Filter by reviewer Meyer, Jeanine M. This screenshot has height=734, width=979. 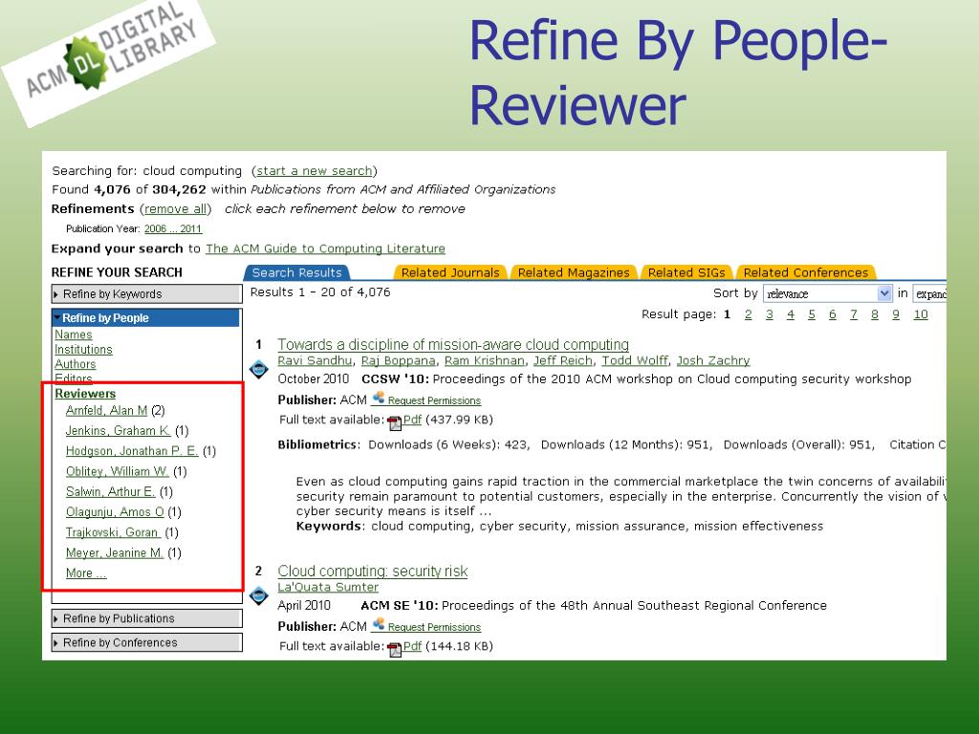pos(115,553)
